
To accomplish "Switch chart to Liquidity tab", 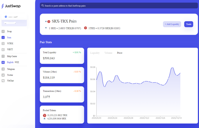I will (95, 53).
